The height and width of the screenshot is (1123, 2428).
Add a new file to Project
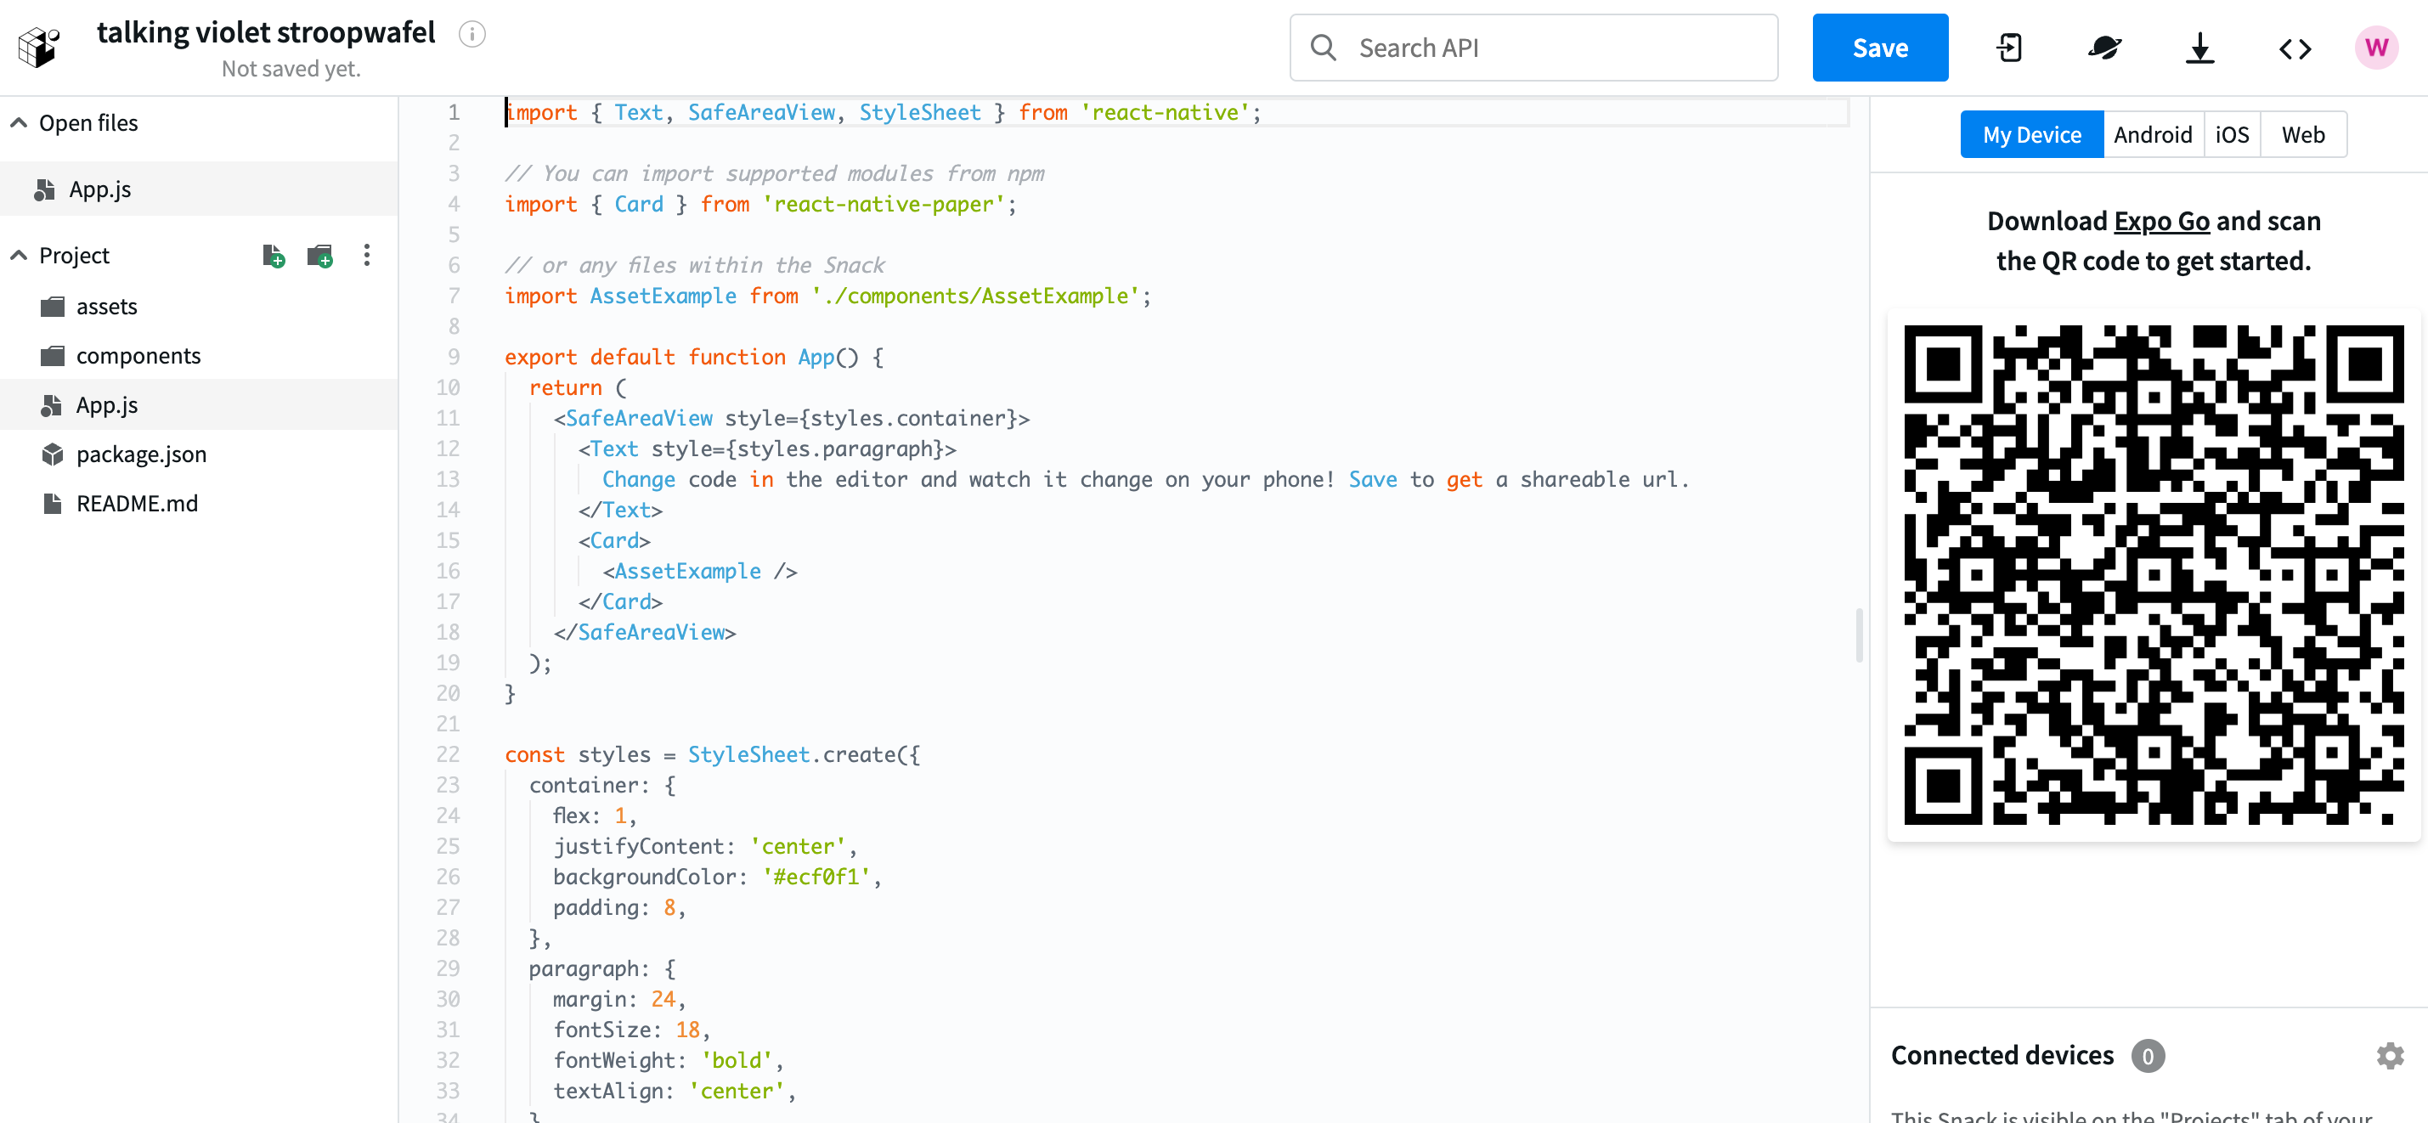(274, 256)
